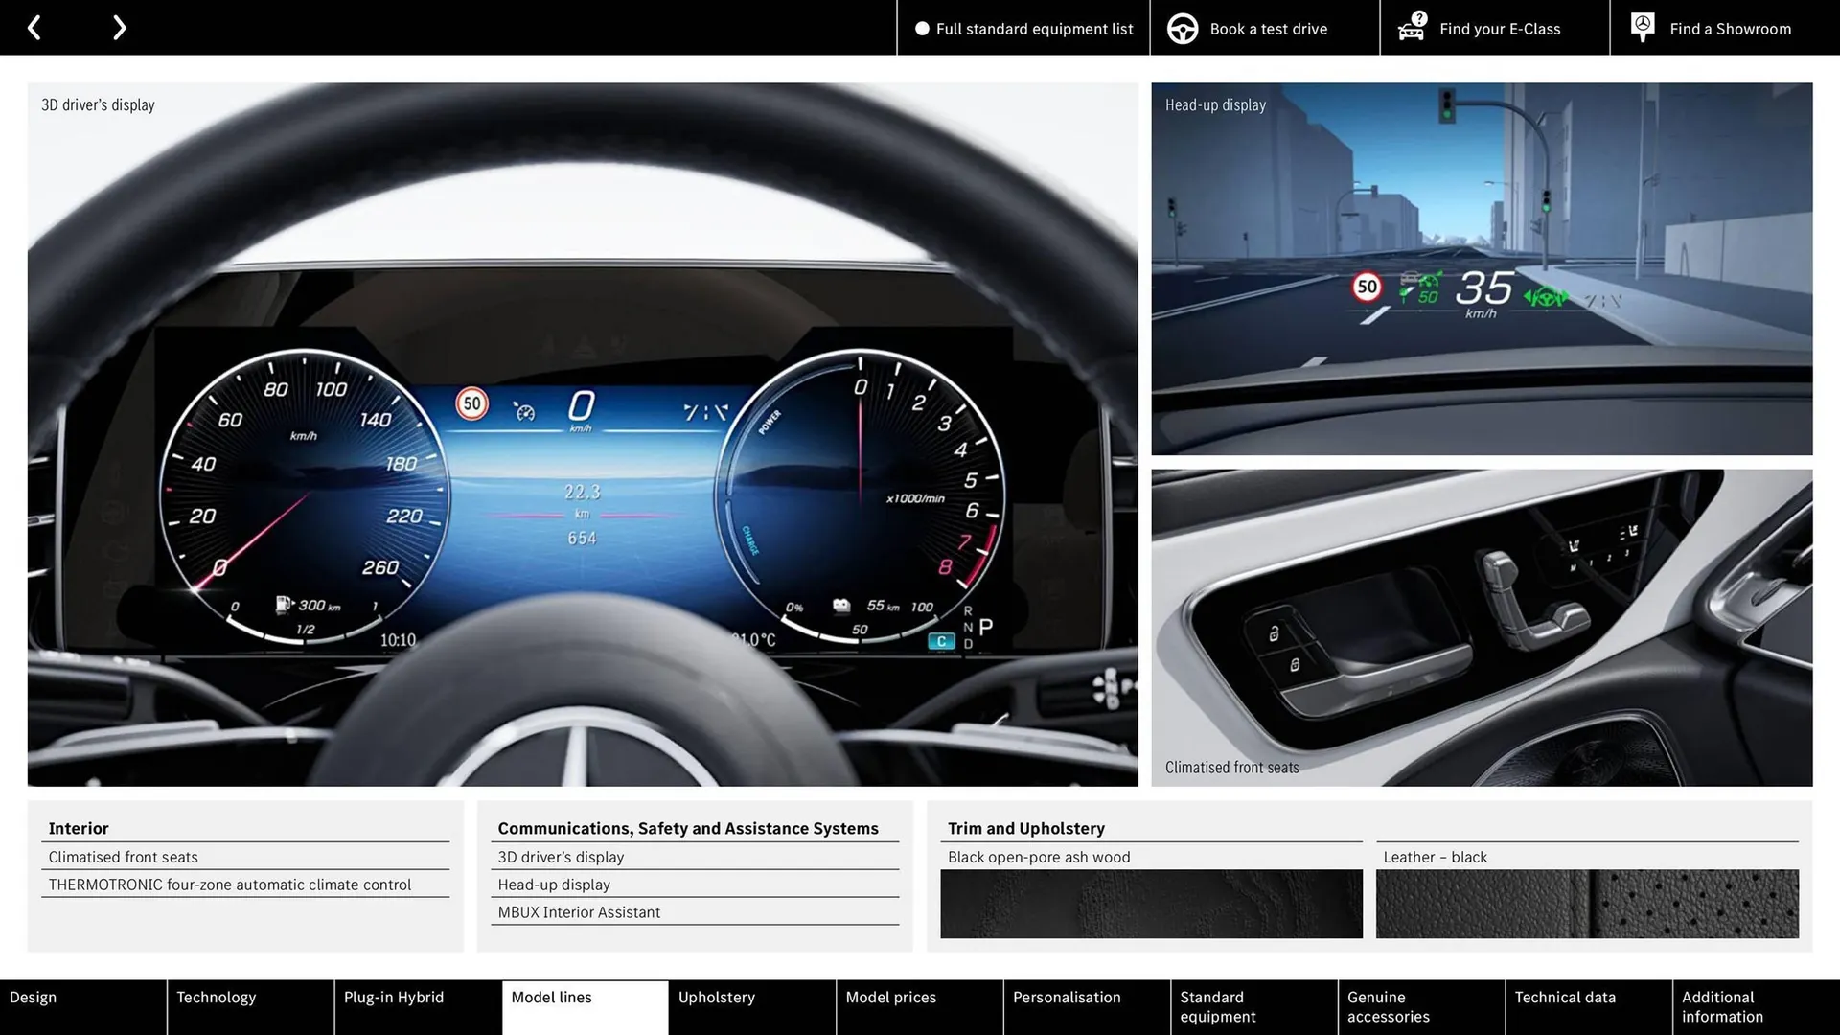This screenshot has height=1035, width=1840.
Task: Click Find a Showroom
Action: [x=1730, y=28]
